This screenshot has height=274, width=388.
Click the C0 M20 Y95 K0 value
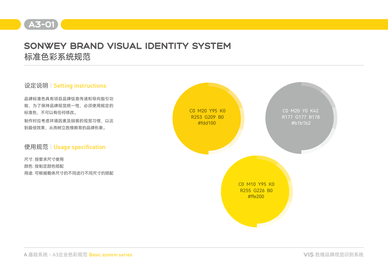(x=207, y=111)
